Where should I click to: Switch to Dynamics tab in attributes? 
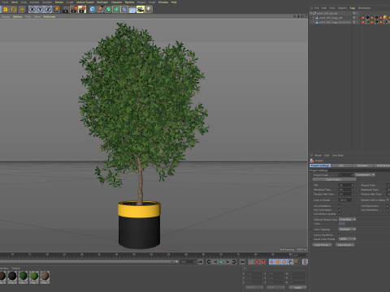362,165
